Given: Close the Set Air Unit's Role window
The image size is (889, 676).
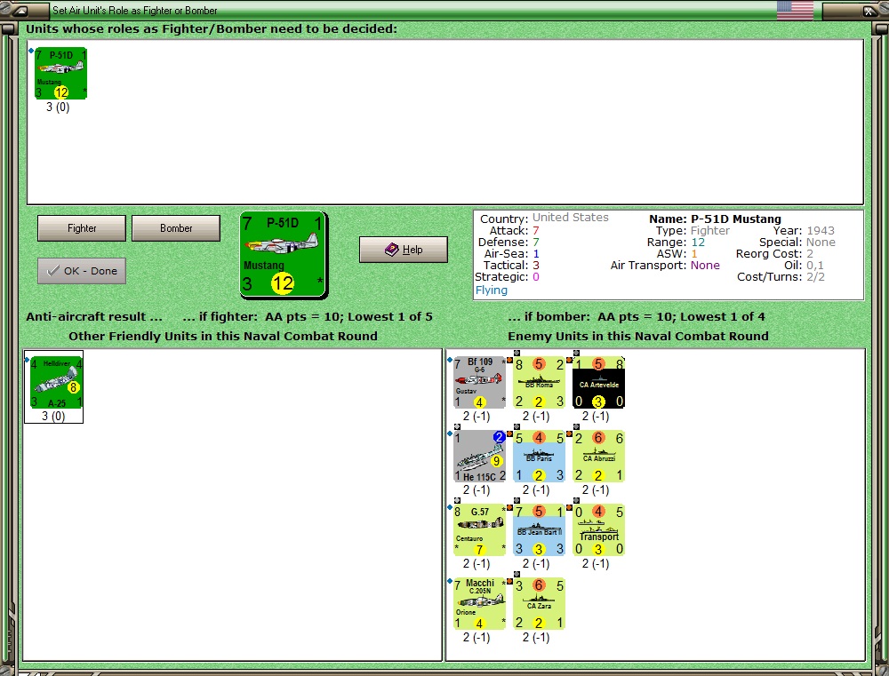Looking at the screenshot, I should 869,10.
